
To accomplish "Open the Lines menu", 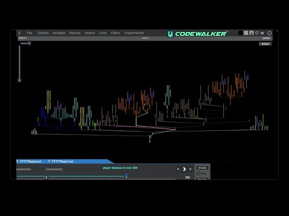I will click(x=103, y=33).
